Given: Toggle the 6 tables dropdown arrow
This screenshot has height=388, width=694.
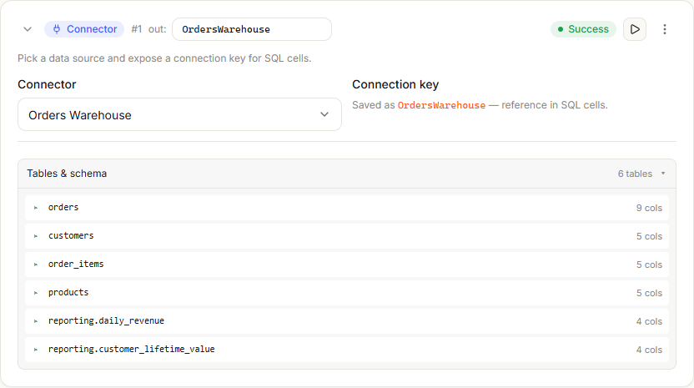Looking at the screenshot, I should click(x=663, y=174).
